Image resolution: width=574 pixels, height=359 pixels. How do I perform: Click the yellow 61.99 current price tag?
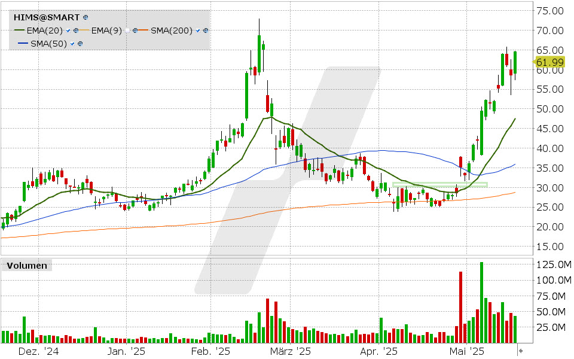[x=549, y=62]
